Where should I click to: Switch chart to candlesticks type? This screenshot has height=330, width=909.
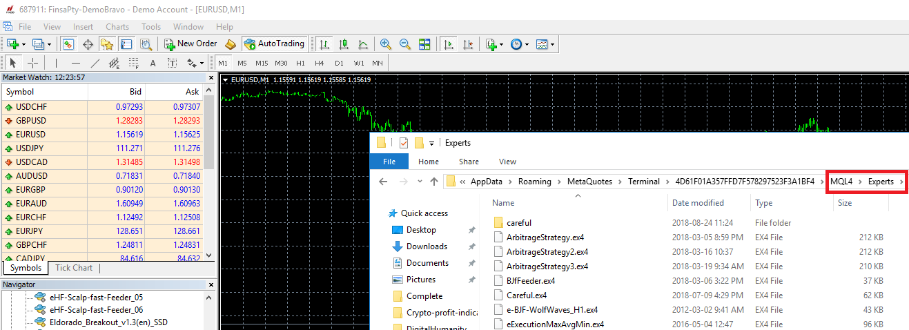(x=344, y=43)
